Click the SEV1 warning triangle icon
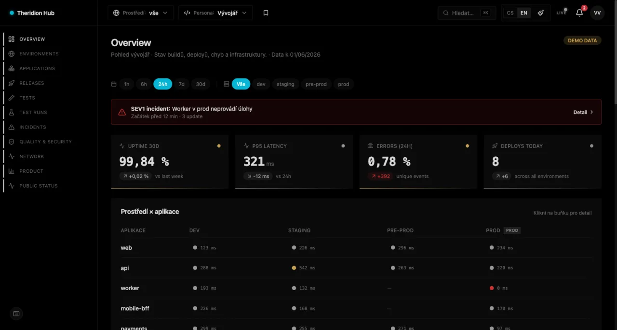 coord(122,112)
